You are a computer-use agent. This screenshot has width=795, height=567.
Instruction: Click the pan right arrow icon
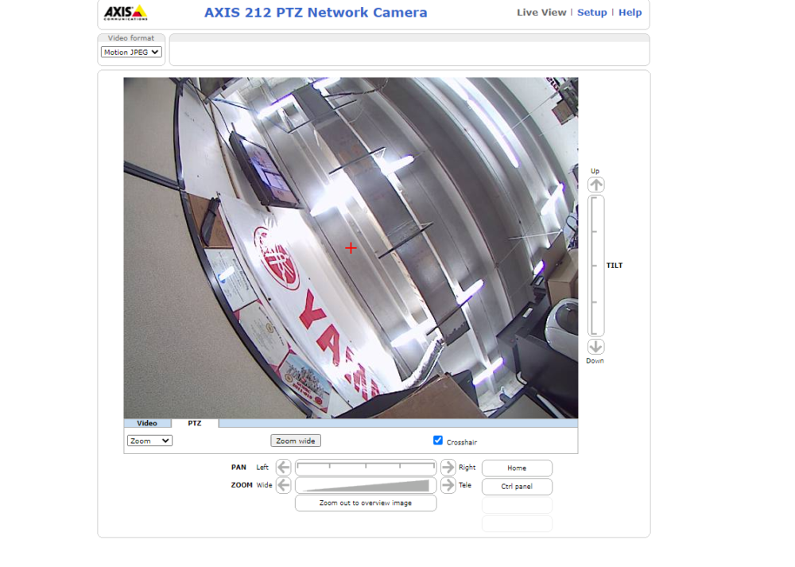point(448,467)
